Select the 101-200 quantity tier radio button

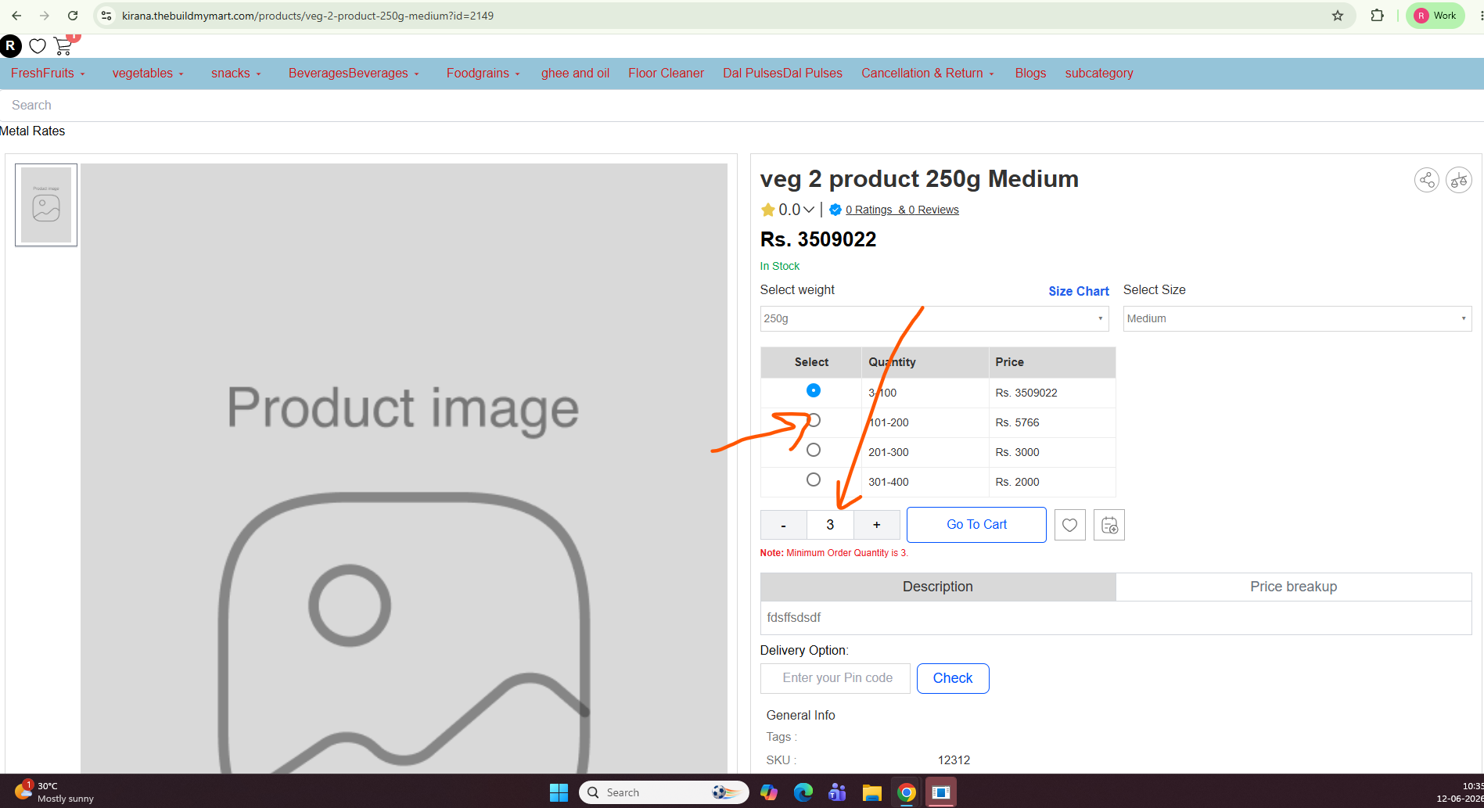pos(814,420)
